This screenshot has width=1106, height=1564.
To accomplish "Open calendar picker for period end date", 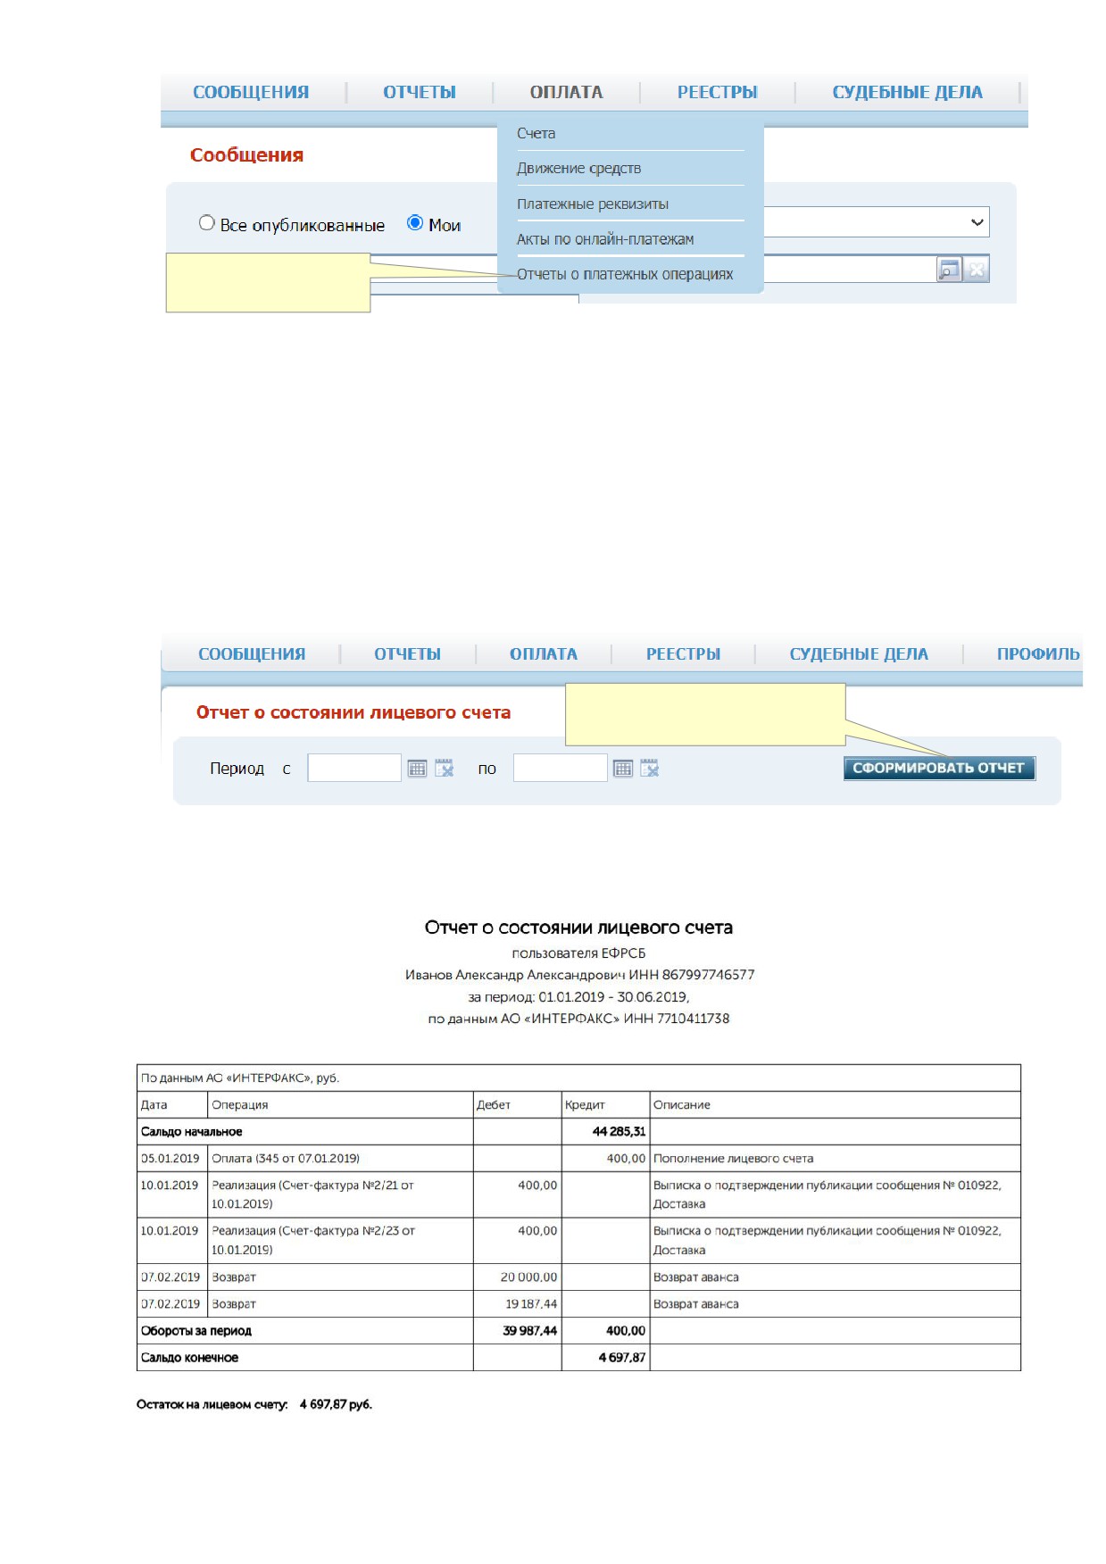I will pyautogui.click(x=623, y=769).
